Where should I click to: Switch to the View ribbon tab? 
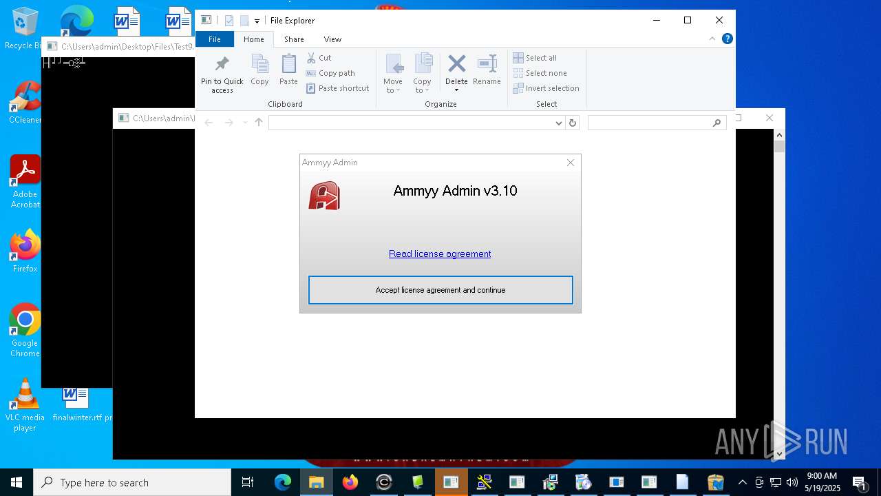pyautogui.click(x=332, y=39)
